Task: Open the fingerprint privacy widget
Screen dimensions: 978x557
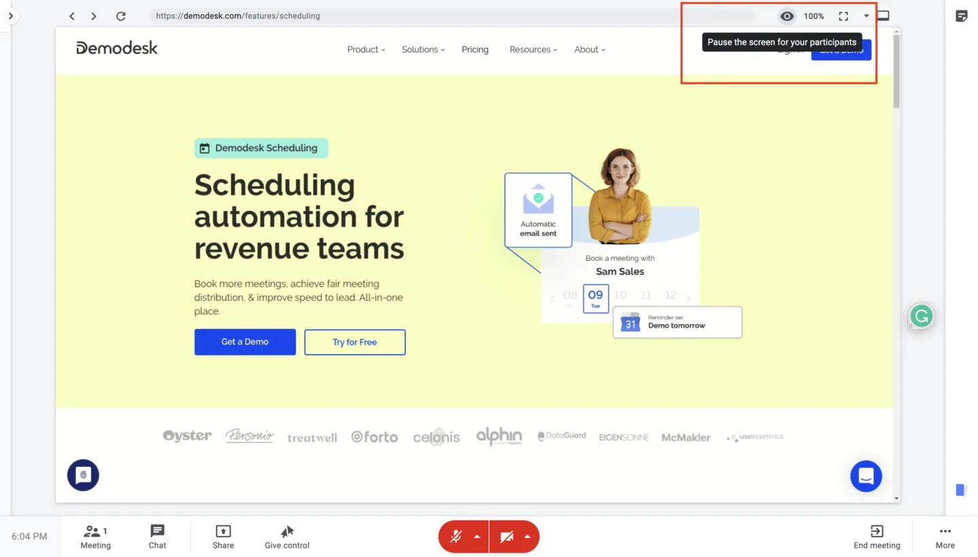Action: 83,475
